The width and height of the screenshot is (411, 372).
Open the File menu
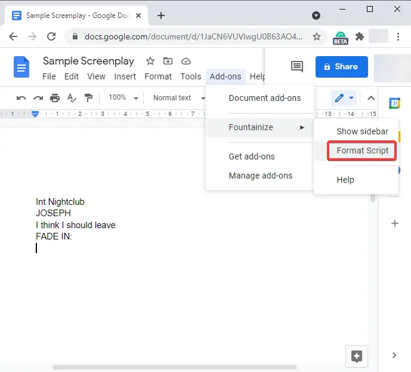point(49,76)
